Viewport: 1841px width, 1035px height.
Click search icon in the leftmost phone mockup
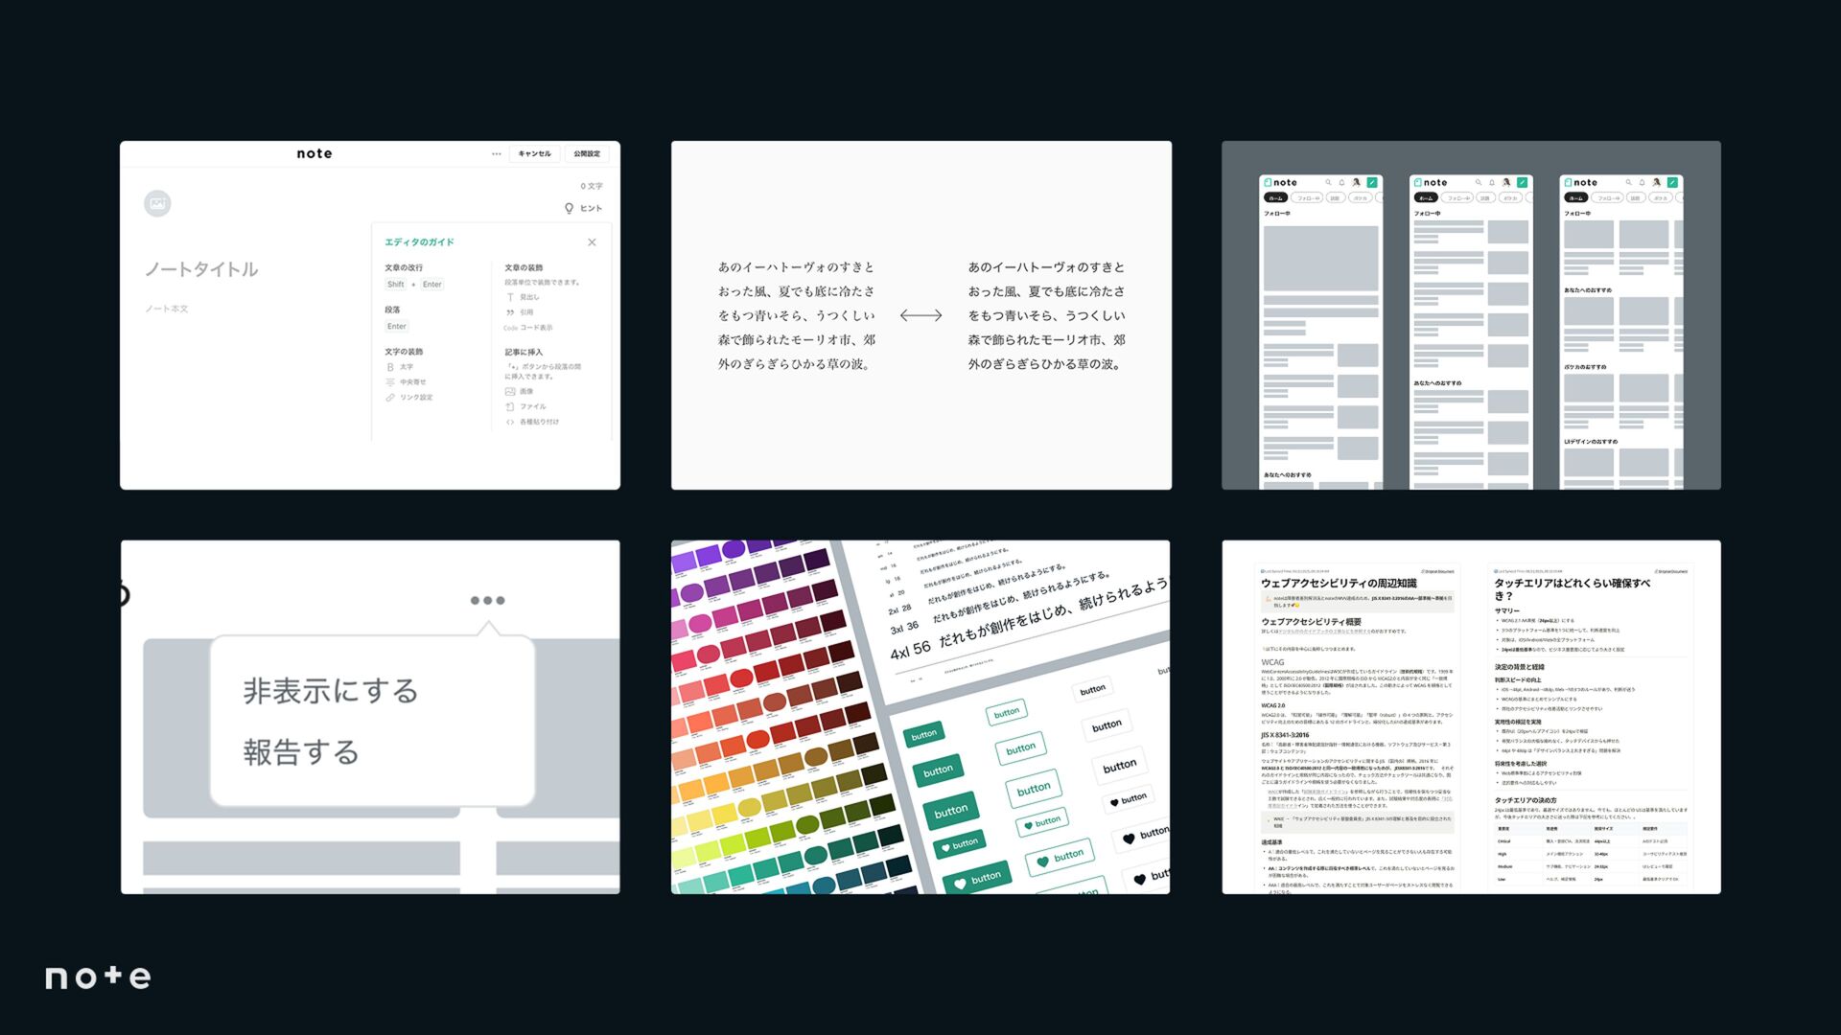coord(1328,182)
